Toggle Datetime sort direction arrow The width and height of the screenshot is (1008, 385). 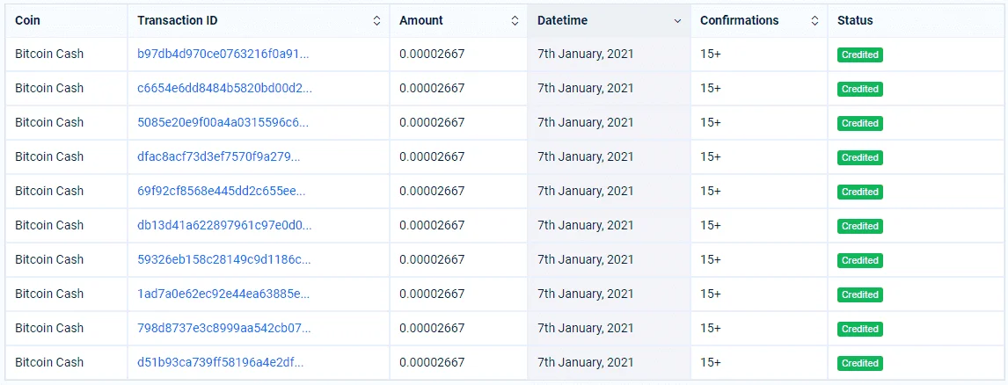click(677, 21)
